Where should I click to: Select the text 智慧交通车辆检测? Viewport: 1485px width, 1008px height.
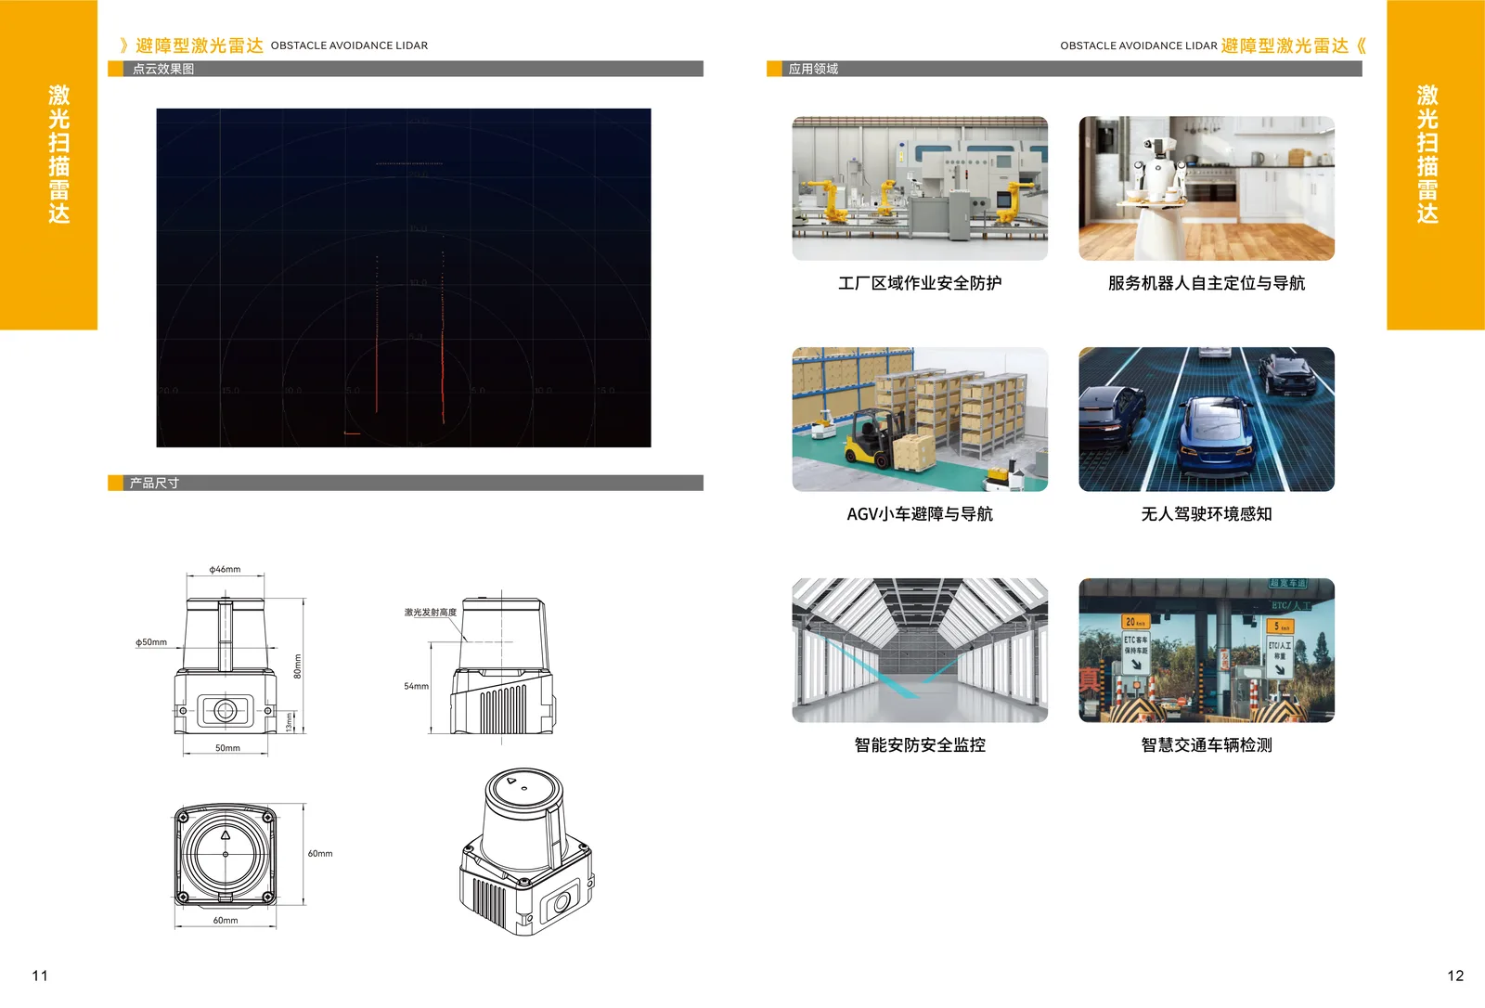(1207, 745)
